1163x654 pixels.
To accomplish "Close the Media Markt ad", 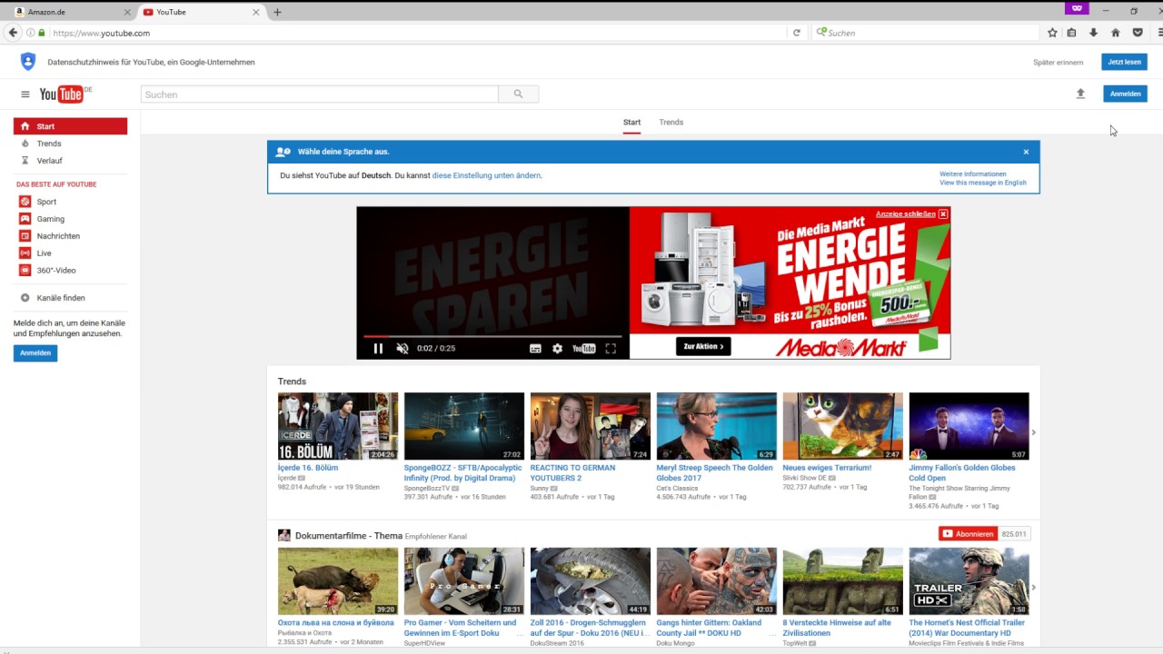I will click(x=943, y=214).
